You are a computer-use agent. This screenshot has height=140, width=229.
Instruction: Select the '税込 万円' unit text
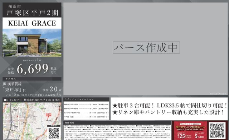(53, 70)
